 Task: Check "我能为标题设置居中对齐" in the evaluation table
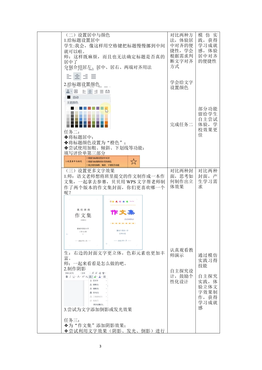click(87, 158)
